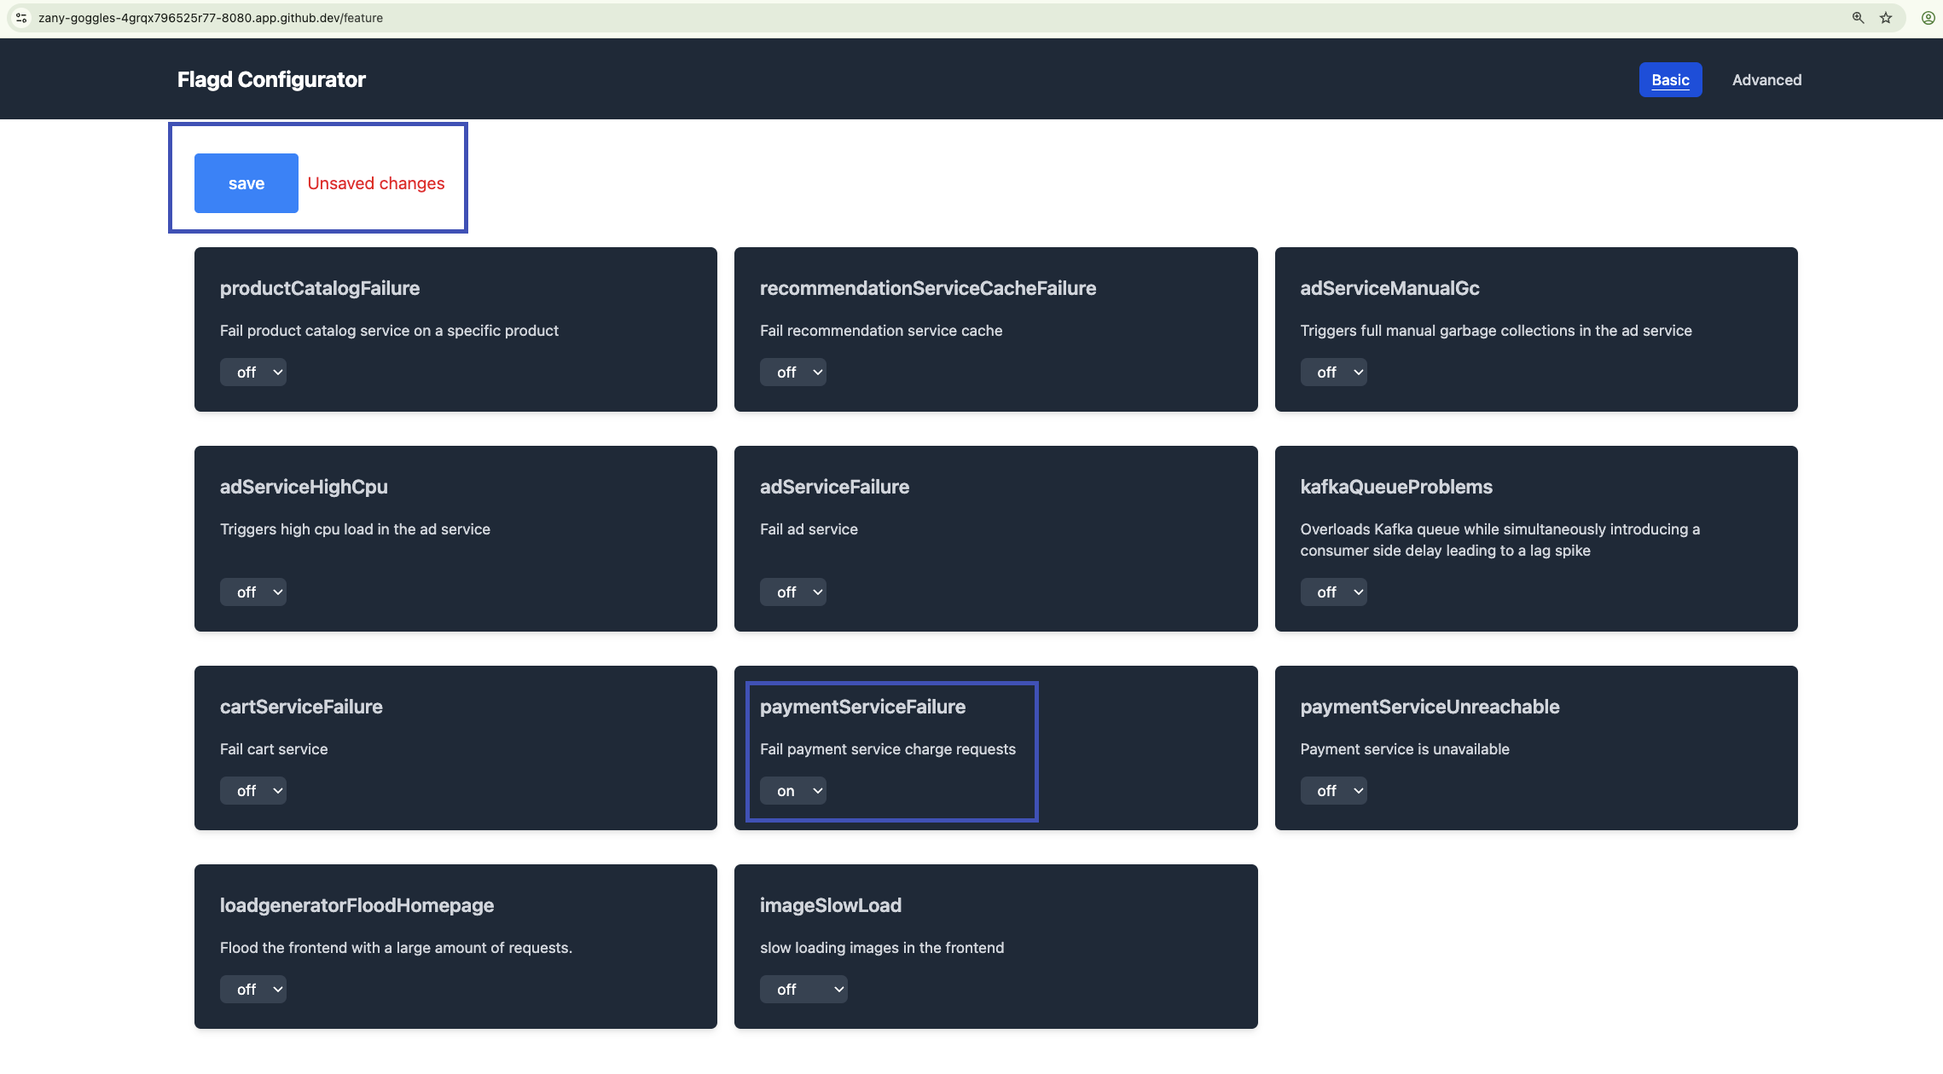Image resolution: width=1943 pixels, height=1074 pixels.
Task: Open the kafkaQueueProblems state dropdown
Action: pyautogui.click(x=1333, y=592)
